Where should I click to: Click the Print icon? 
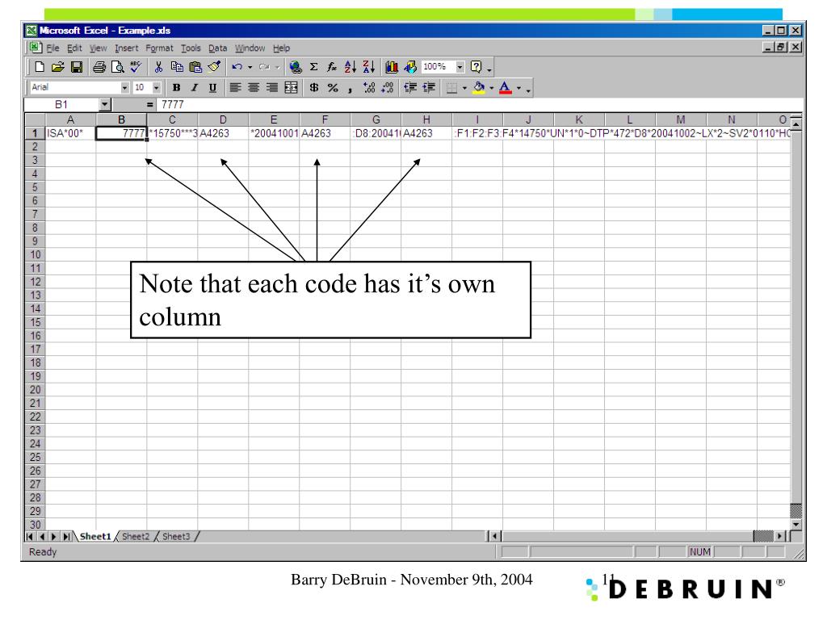coord(99,67)
